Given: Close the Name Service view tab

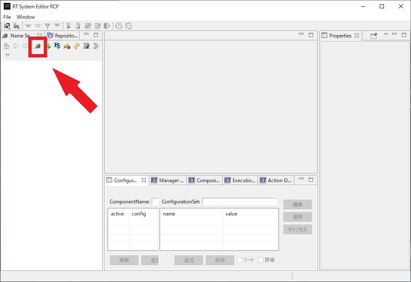Looking at the screenshot, I should click(x=40, y=35).
